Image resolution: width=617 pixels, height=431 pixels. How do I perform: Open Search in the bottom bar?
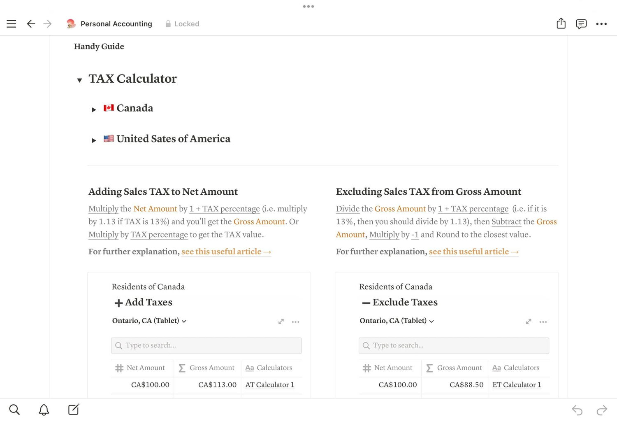(x=14, y=410)
